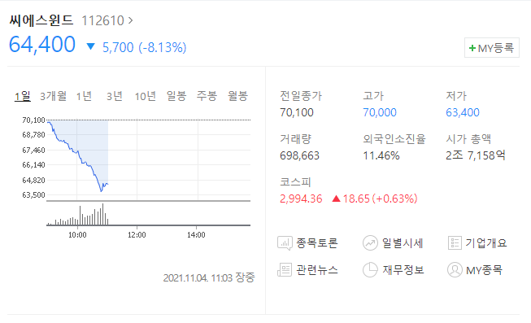Open the 일별시세 daily prices link
Viewport: 531px width, 323px height.
(403, 243)
